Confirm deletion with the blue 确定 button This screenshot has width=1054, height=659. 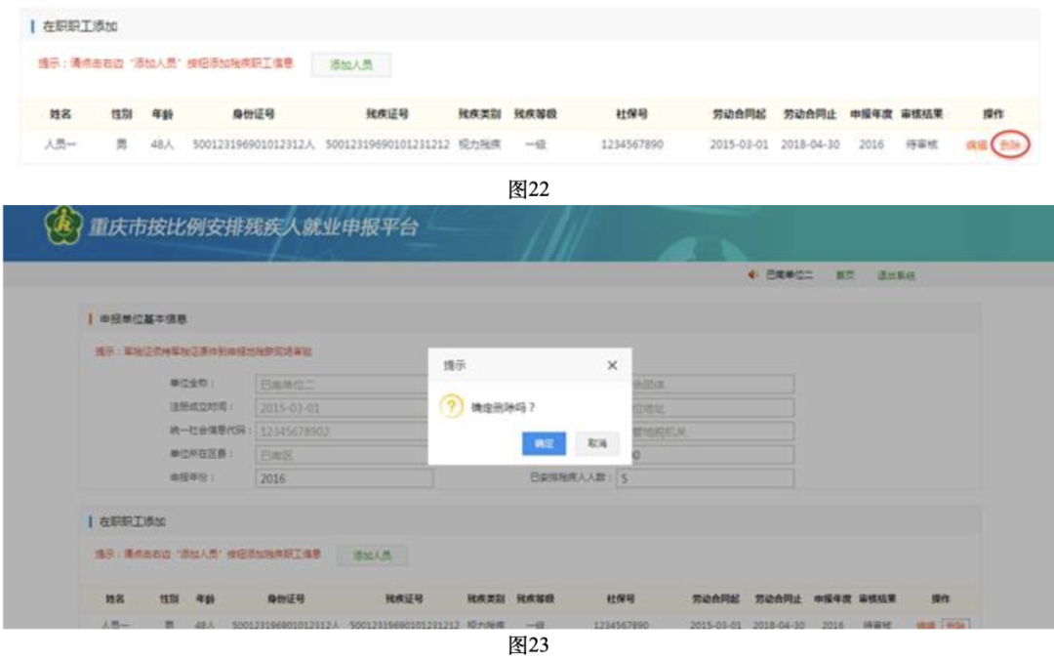(544, 443)
